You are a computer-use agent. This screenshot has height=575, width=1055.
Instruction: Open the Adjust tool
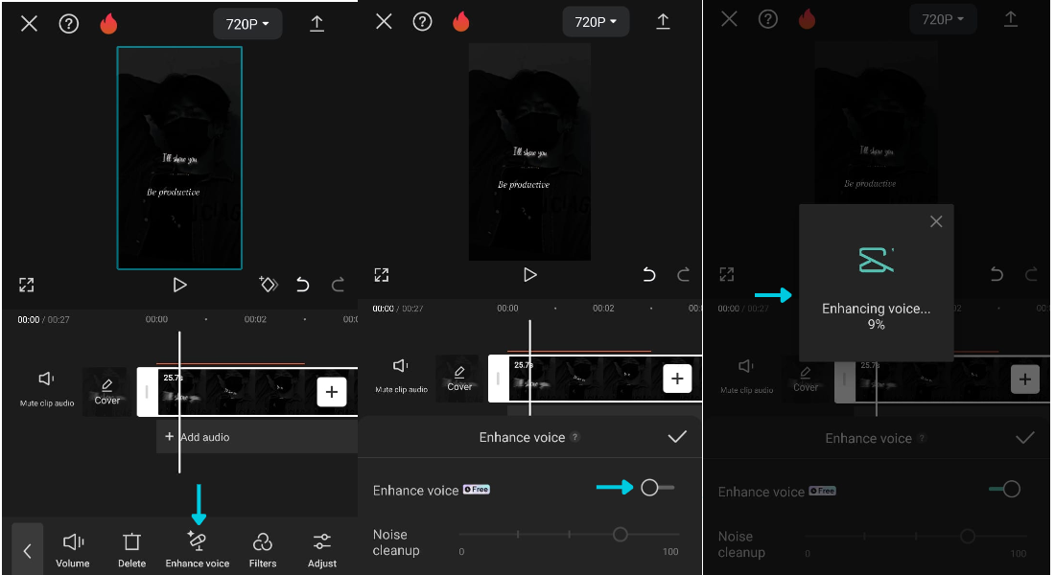[322, 551]
